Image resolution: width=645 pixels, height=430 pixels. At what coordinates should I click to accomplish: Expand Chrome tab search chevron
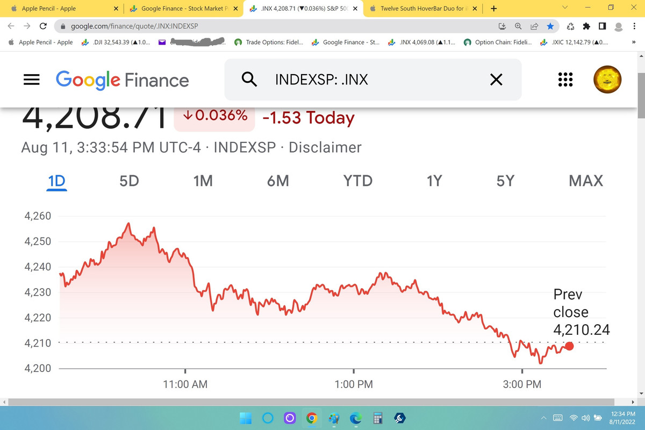(x=565, y=8)
